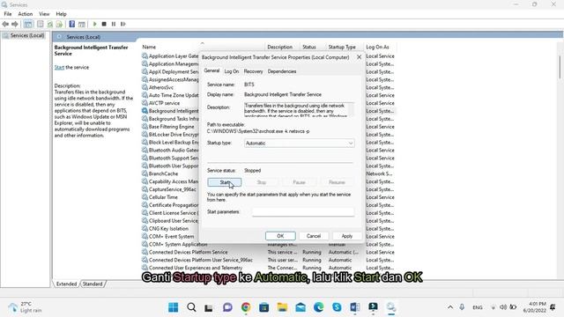Open the Action menu

point(26,14)
